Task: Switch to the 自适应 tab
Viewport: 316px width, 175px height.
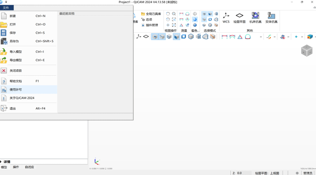Action: point(29,167)
